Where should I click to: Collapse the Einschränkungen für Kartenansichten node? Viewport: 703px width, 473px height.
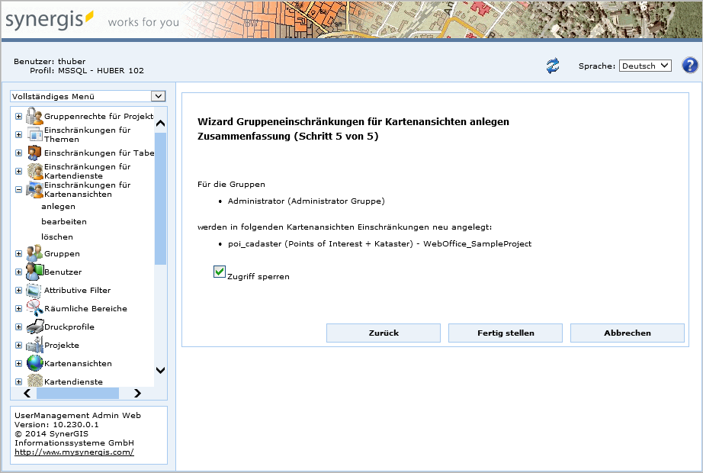pyautogui.click(x=18, y=190)
